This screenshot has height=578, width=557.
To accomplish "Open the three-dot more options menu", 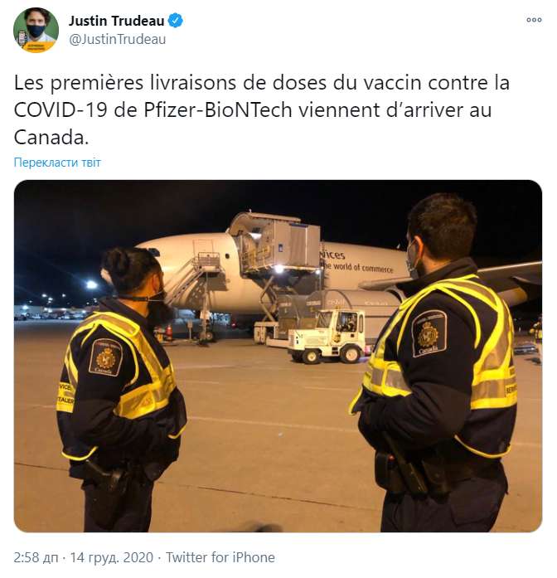I will click(x=534, y=20).
